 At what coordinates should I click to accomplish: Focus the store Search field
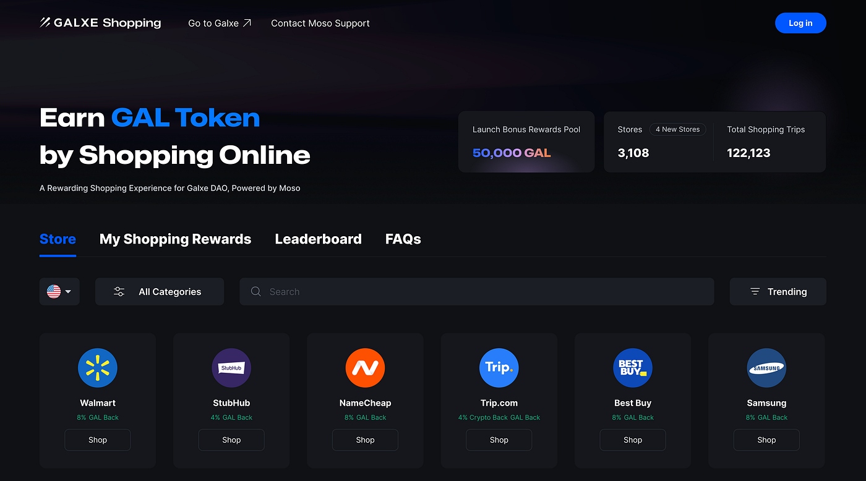(477, 291)
